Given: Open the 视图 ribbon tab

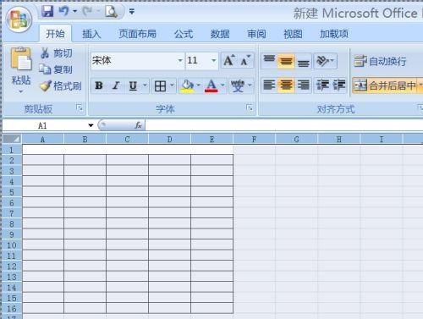Looking at the screenshot, I should [x=293, y=34].
